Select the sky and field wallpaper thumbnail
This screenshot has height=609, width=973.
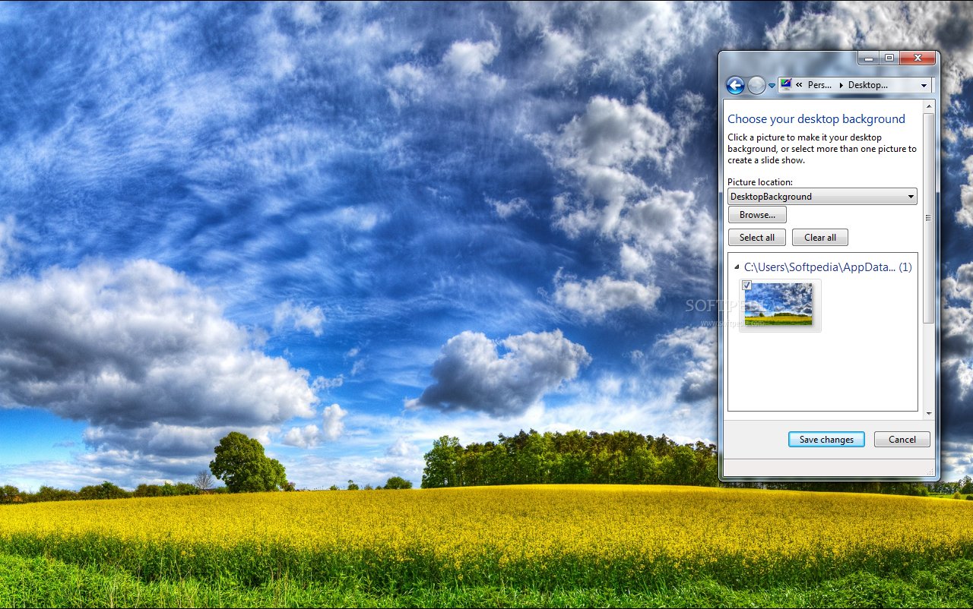coord(780,304)
